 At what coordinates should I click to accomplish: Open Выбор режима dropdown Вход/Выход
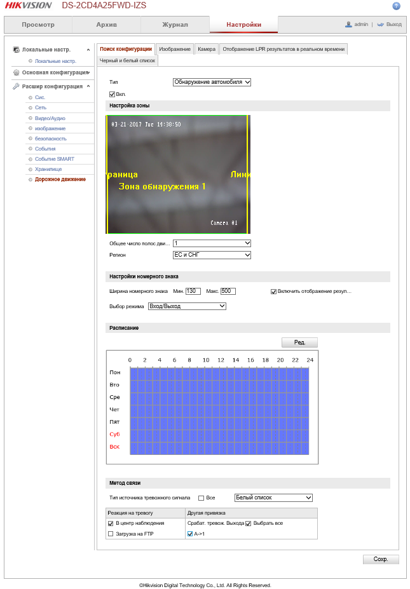187,306
